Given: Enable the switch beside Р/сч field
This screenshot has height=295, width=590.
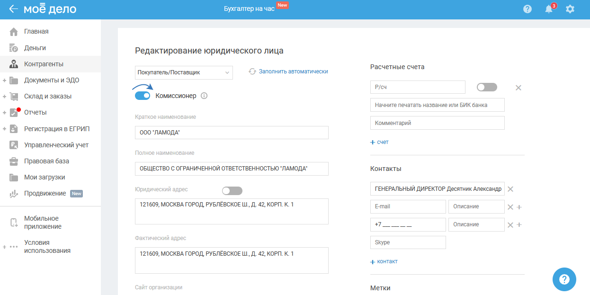Looking at the screenshot, I should (487, 87).
